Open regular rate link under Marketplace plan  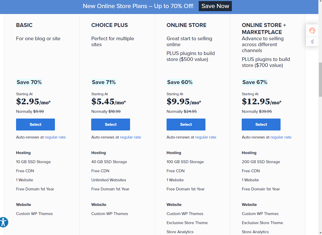(x=281, y=137)
